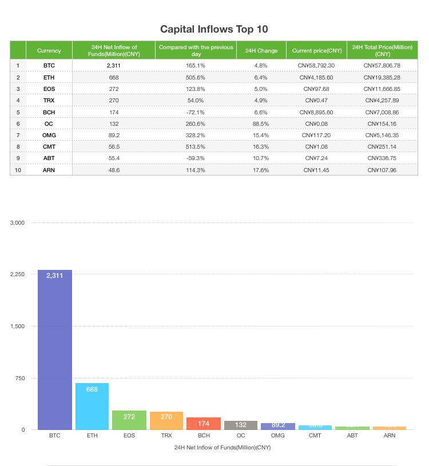The image size is (429, 466).
Task: Click the OMG bar labeled 89.2
Action: [x=278, y=426]
